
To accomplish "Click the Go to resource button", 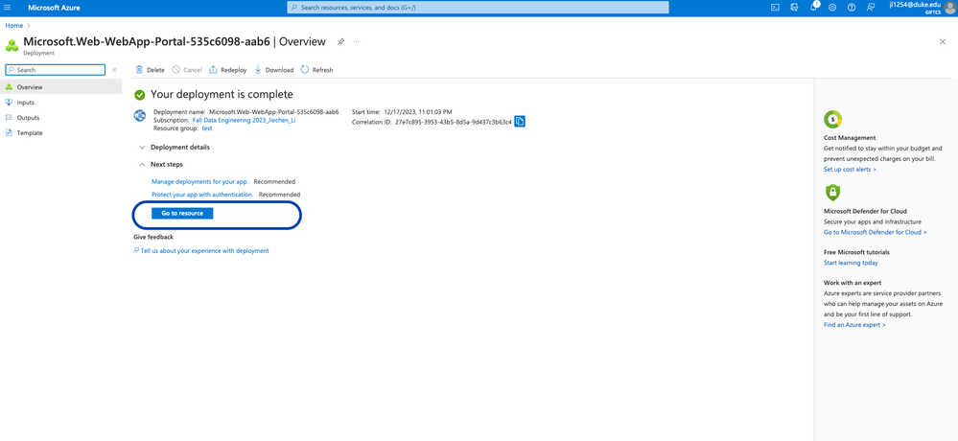I will [x=182, y=213].
